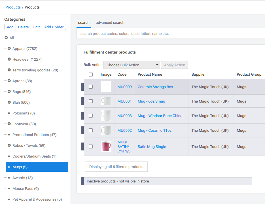Click the Inactive products legend text
The image size is (265, 204).
click(118, 181)
